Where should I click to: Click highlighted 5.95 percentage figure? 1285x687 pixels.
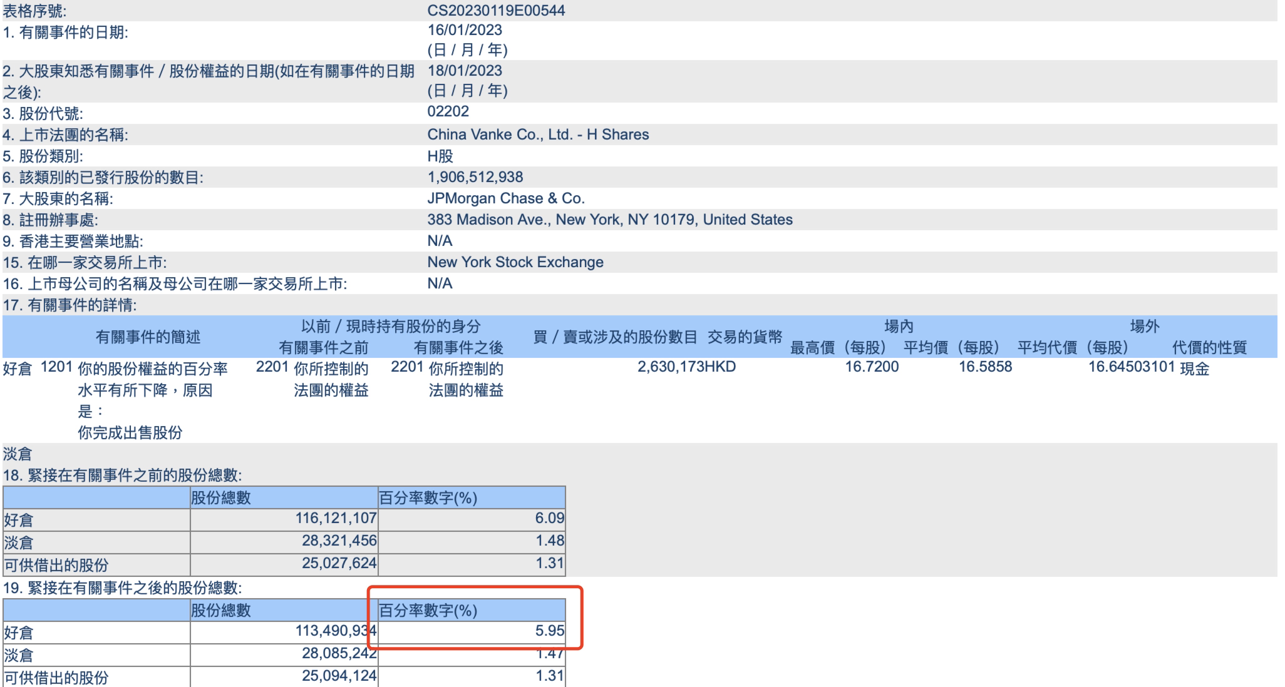tap(549, 631)
